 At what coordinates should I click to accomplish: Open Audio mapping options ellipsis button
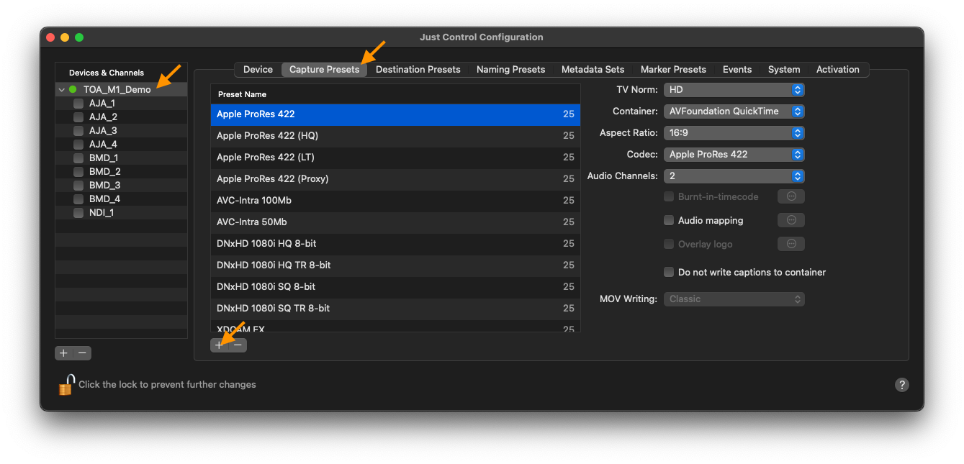coord(791,220)
